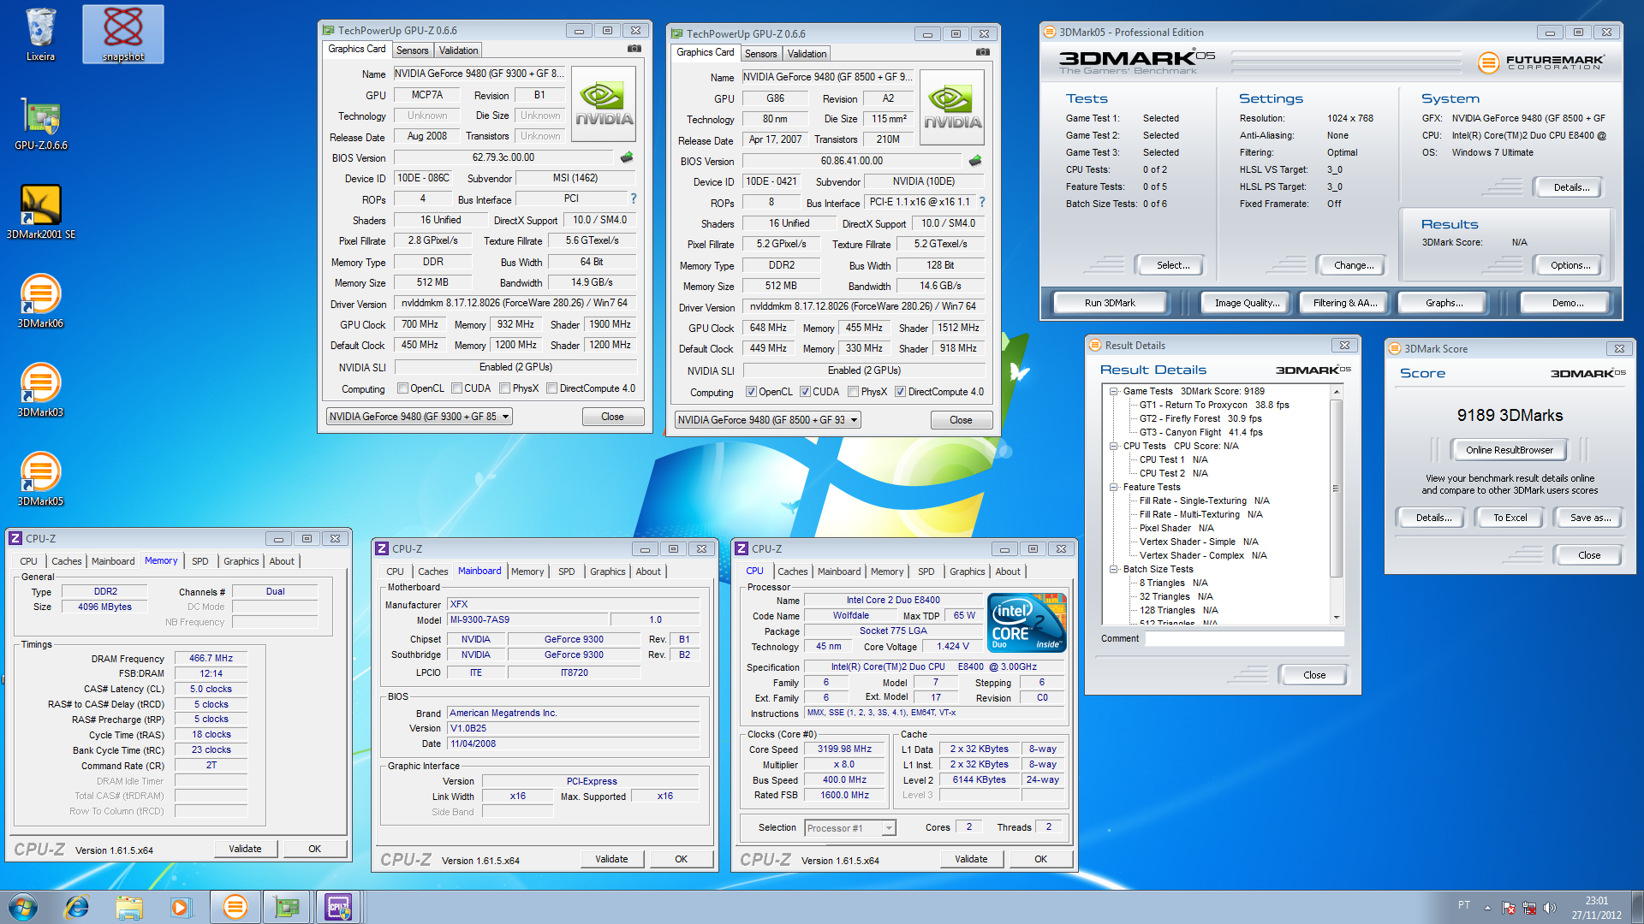Click BIOS save chip icon in right GPU-Z
The image size is (1644, 924).
975,161
